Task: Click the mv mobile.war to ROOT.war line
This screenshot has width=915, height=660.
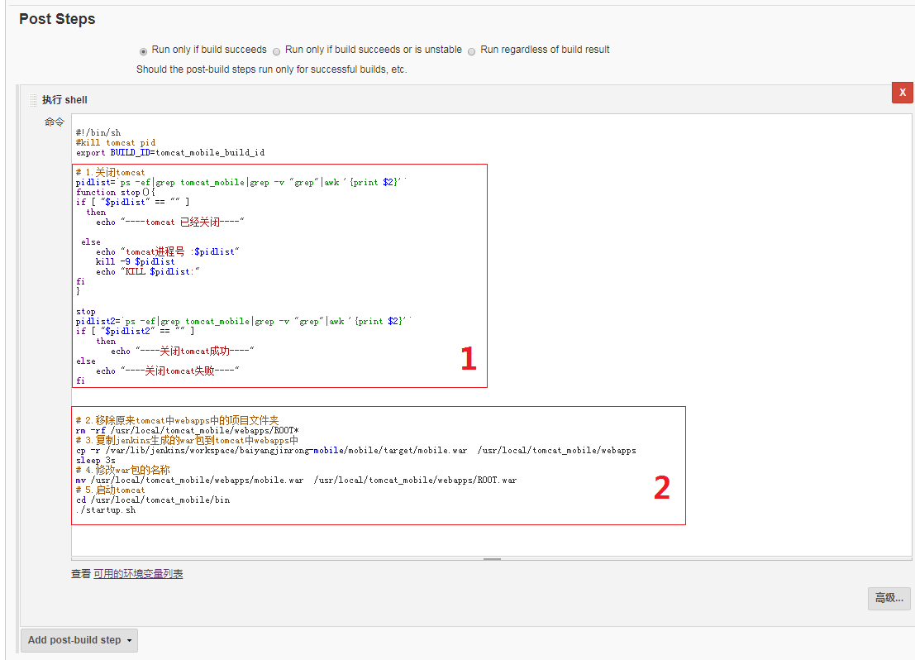Action: tap(297, 480)
